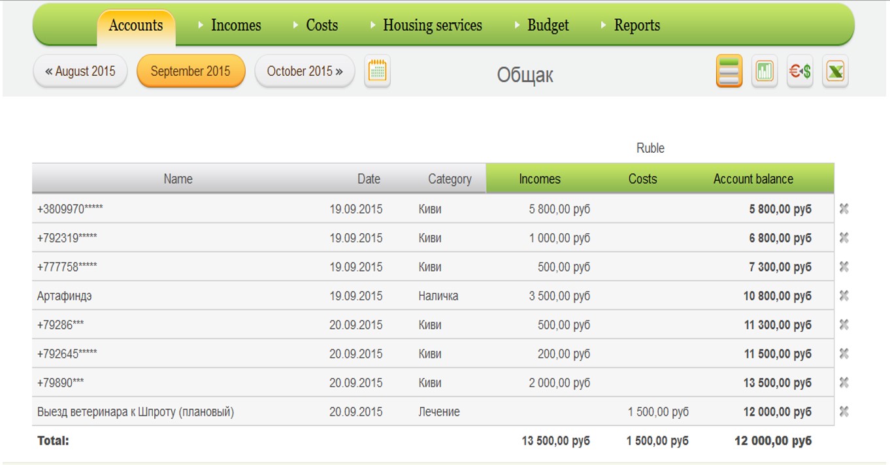890x465 pixels.
Task: Sort by the Date column header
Action: point(369,179)
